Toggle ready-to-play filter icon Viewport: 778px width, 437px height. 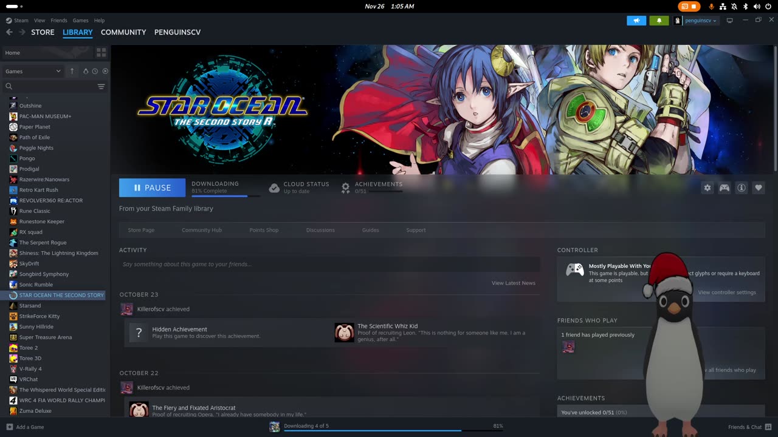pos(105,71)
